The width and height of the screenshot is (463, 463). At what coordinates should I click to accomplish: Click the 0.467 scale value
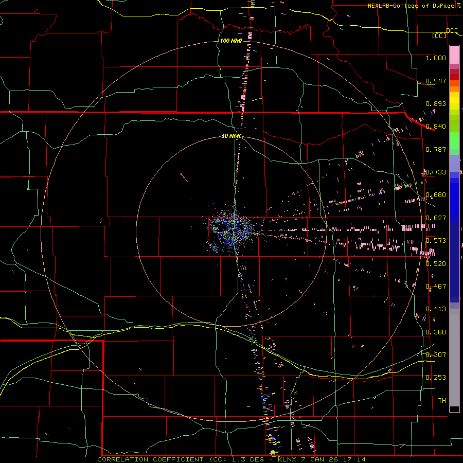pyautogui.click(x=436, y=286)
